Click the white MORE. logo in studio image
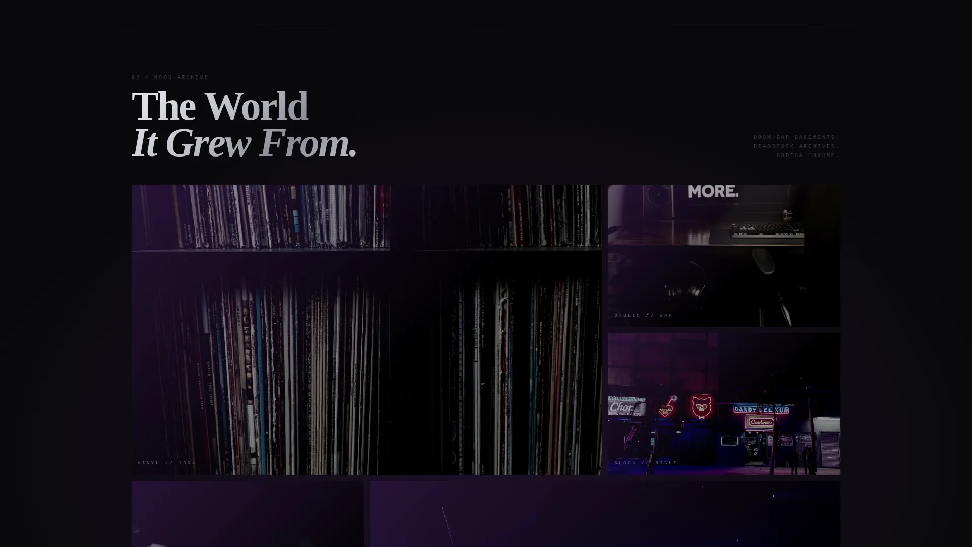The height and width of the screenshot is (547, 972). (x=713, y=191)
